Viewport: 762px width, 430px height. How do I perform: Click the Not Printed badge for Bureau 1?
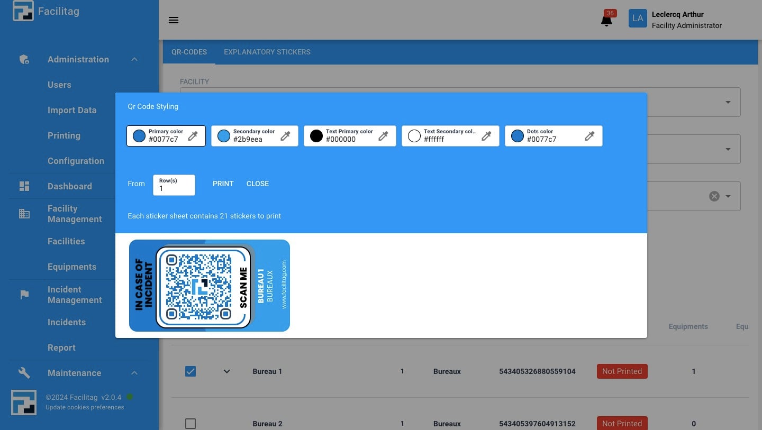pyautogui.click(x=622, y=371)
